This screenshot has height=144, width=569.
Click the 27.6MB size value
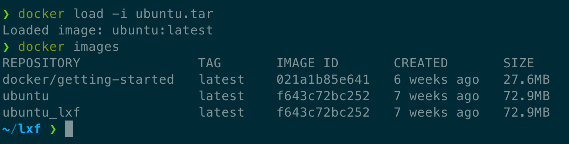coord(527,80)
